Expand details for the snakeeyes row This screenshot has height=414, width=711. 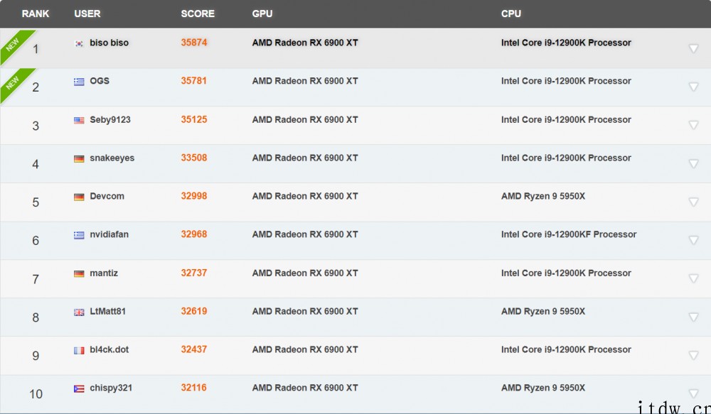tap(693, 163)
